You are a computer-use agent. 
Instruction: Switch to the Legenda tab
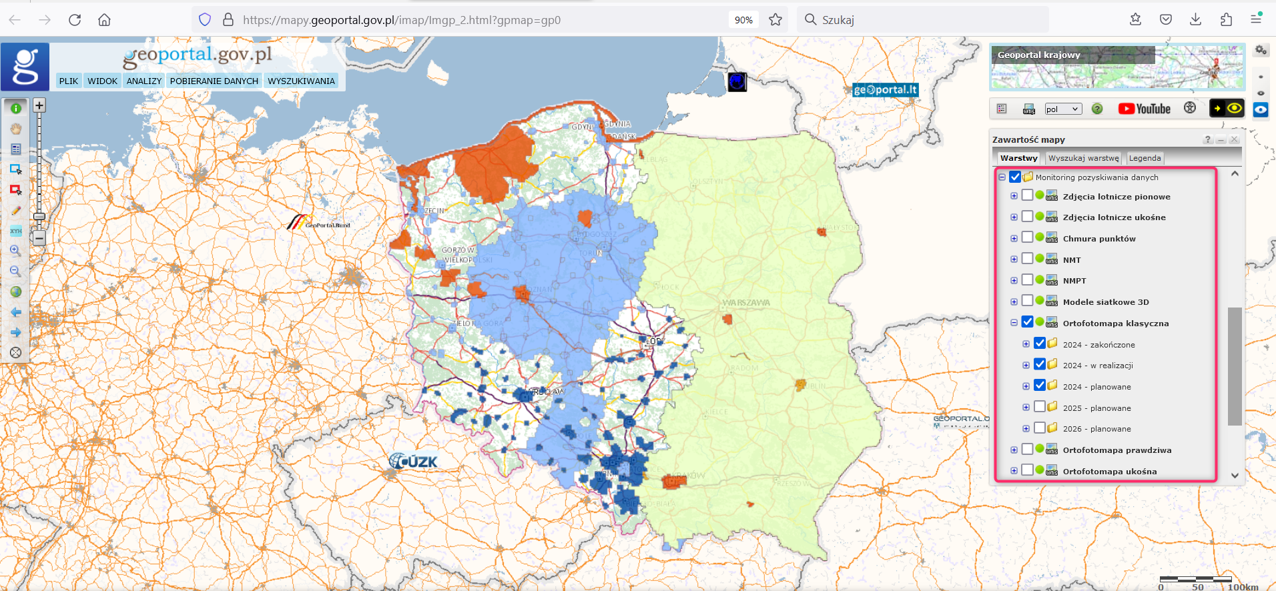pyautogui.click(x=1145, y=158)
